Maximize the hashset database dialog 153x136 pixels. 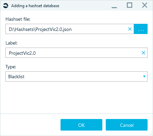click(x=130, y=5)
